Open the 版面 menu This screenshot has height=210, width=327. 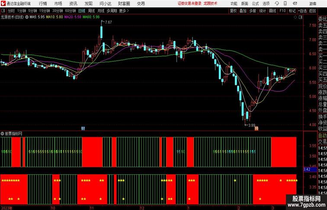tap(245, 3)
